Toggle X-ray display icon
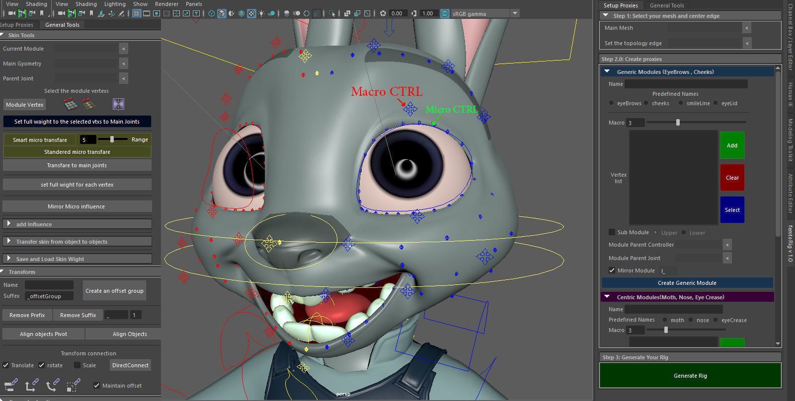The height and width of the screenshot is (401, 795). (347, 13)
